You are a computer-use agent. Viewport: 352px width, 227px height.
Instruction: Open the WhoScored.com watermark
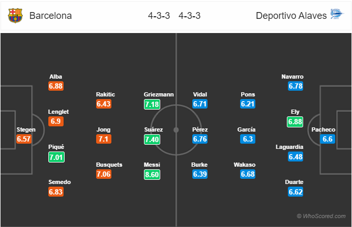(321, 216)
